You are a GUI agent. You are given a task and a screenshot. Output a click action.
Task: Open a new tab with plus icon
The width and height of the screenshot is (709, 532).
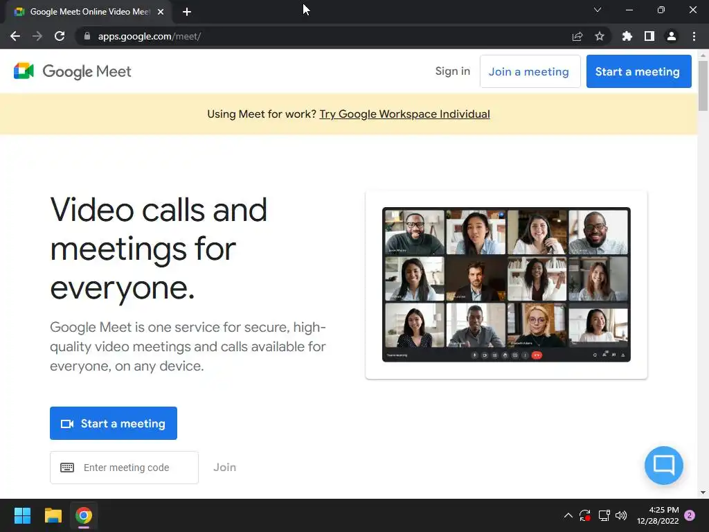187,12
